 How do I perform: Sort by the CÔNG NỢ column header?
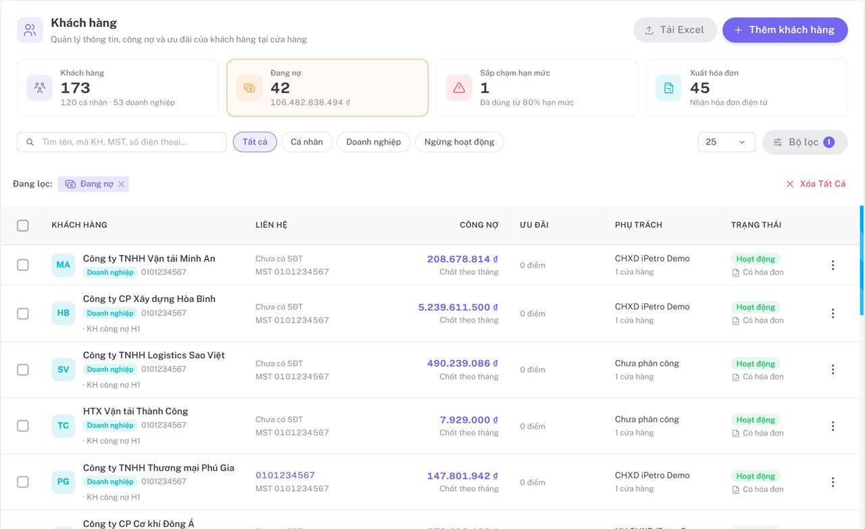(479, 225)
